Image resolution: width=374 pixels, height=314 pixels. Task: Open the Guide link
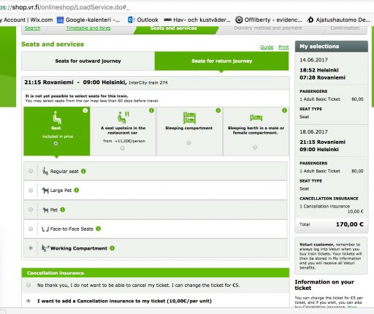[x=267, y=47]
